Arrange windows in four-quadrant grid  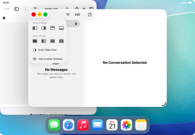coord(61,41)
